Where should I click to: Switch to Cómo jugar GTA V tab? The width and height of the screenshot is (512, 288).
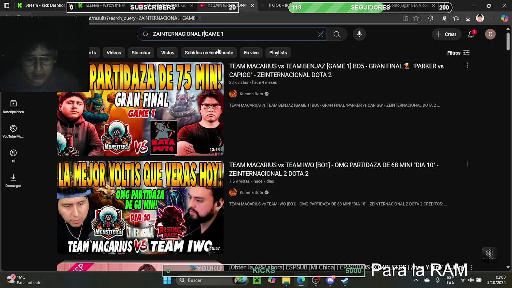(408, 6)
